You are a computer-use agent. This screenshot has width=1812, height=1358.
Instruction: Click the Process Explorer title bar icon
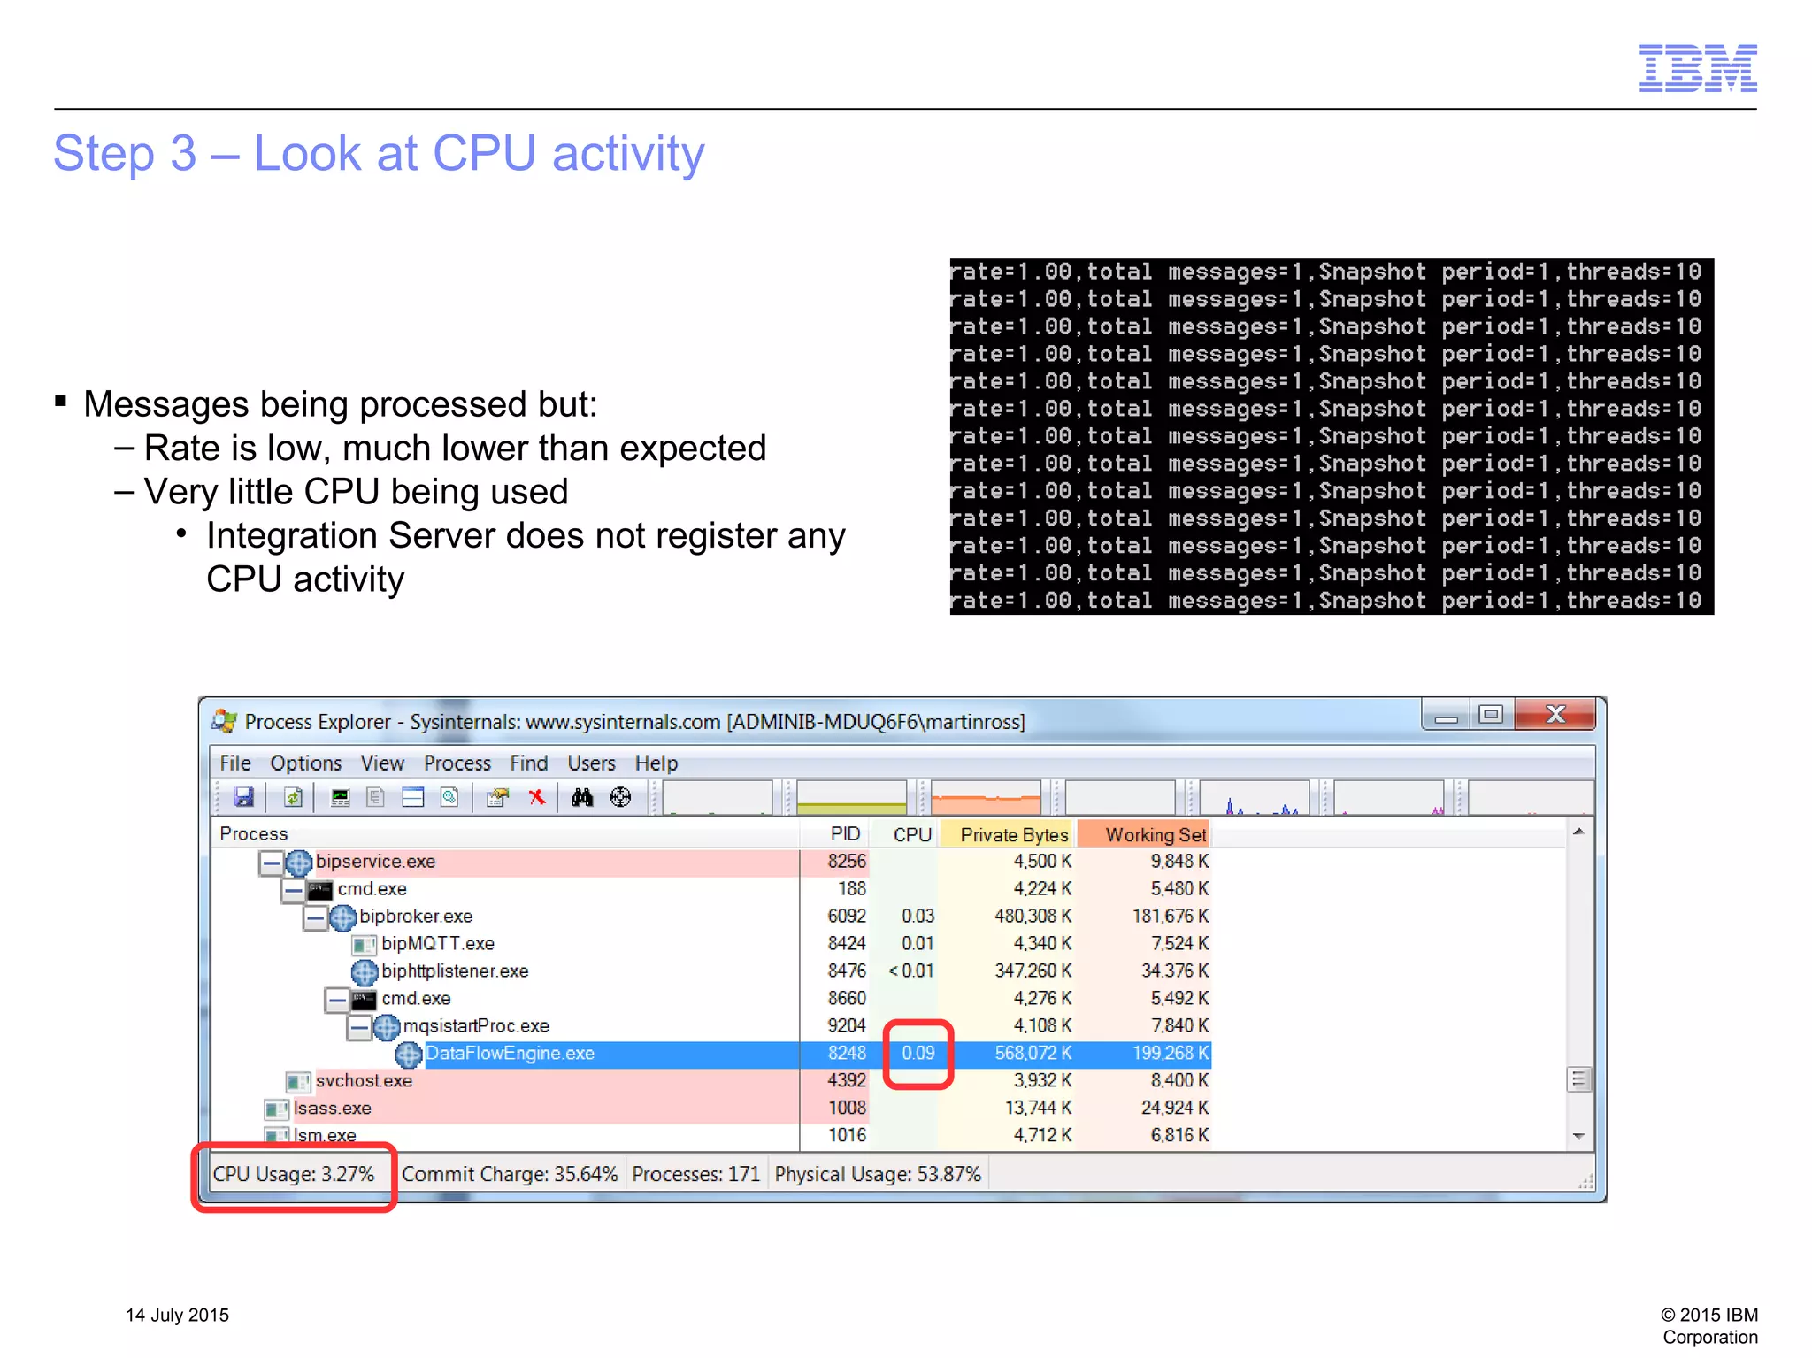225,721
